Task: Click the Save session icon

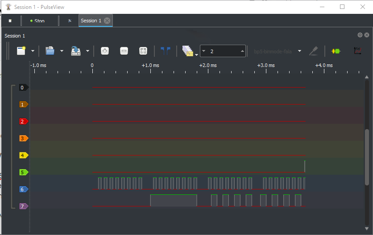Action: 76,51
